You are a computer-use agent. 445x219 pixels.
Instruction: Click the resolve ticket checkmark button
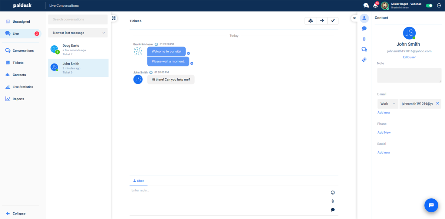[333, 21]
